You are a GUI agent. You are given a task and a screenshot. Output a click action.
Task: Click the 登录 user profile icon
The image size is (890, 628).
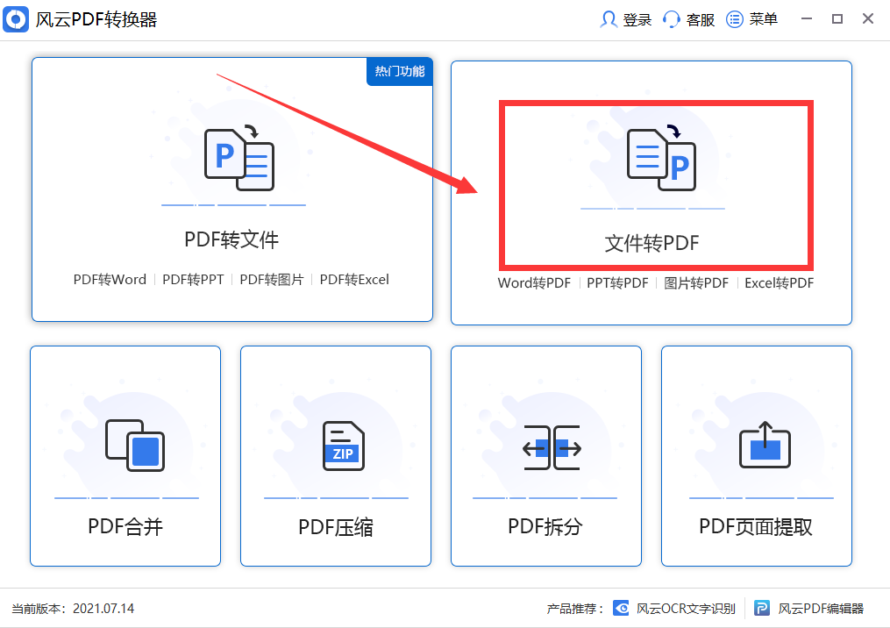tap(609, 19)
